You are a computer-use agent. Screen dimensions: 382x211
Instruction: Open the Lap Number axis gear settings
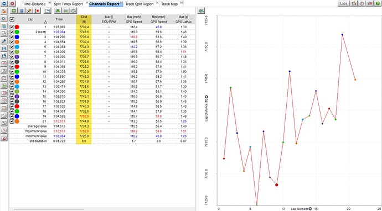310,209
